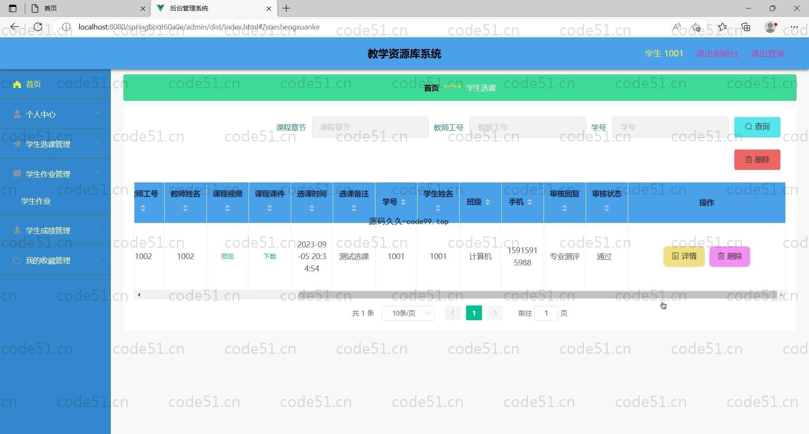
Task: Open the favorites list icon
Action: 722,27
